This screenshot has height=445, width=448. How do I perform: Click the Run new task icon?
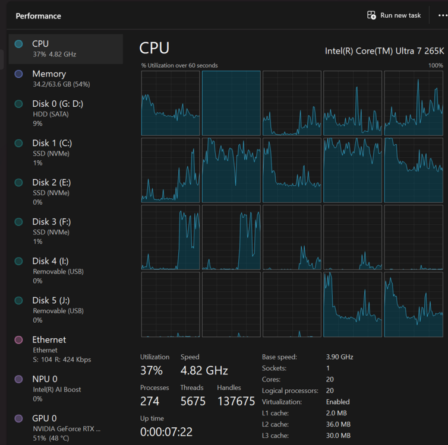[371, 15]
